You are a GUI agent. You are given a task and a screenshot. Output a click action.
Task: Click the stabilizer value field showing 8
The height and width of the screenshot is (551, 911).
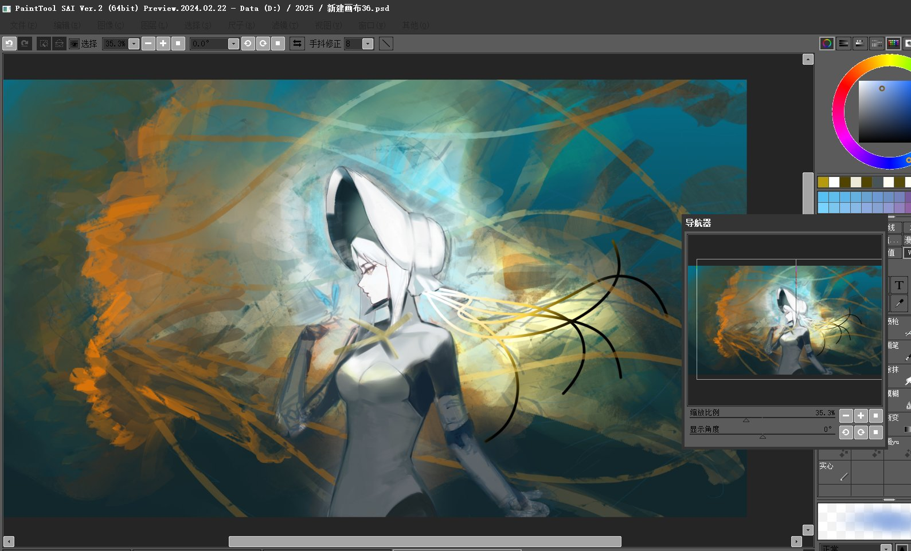click(353, 44)
